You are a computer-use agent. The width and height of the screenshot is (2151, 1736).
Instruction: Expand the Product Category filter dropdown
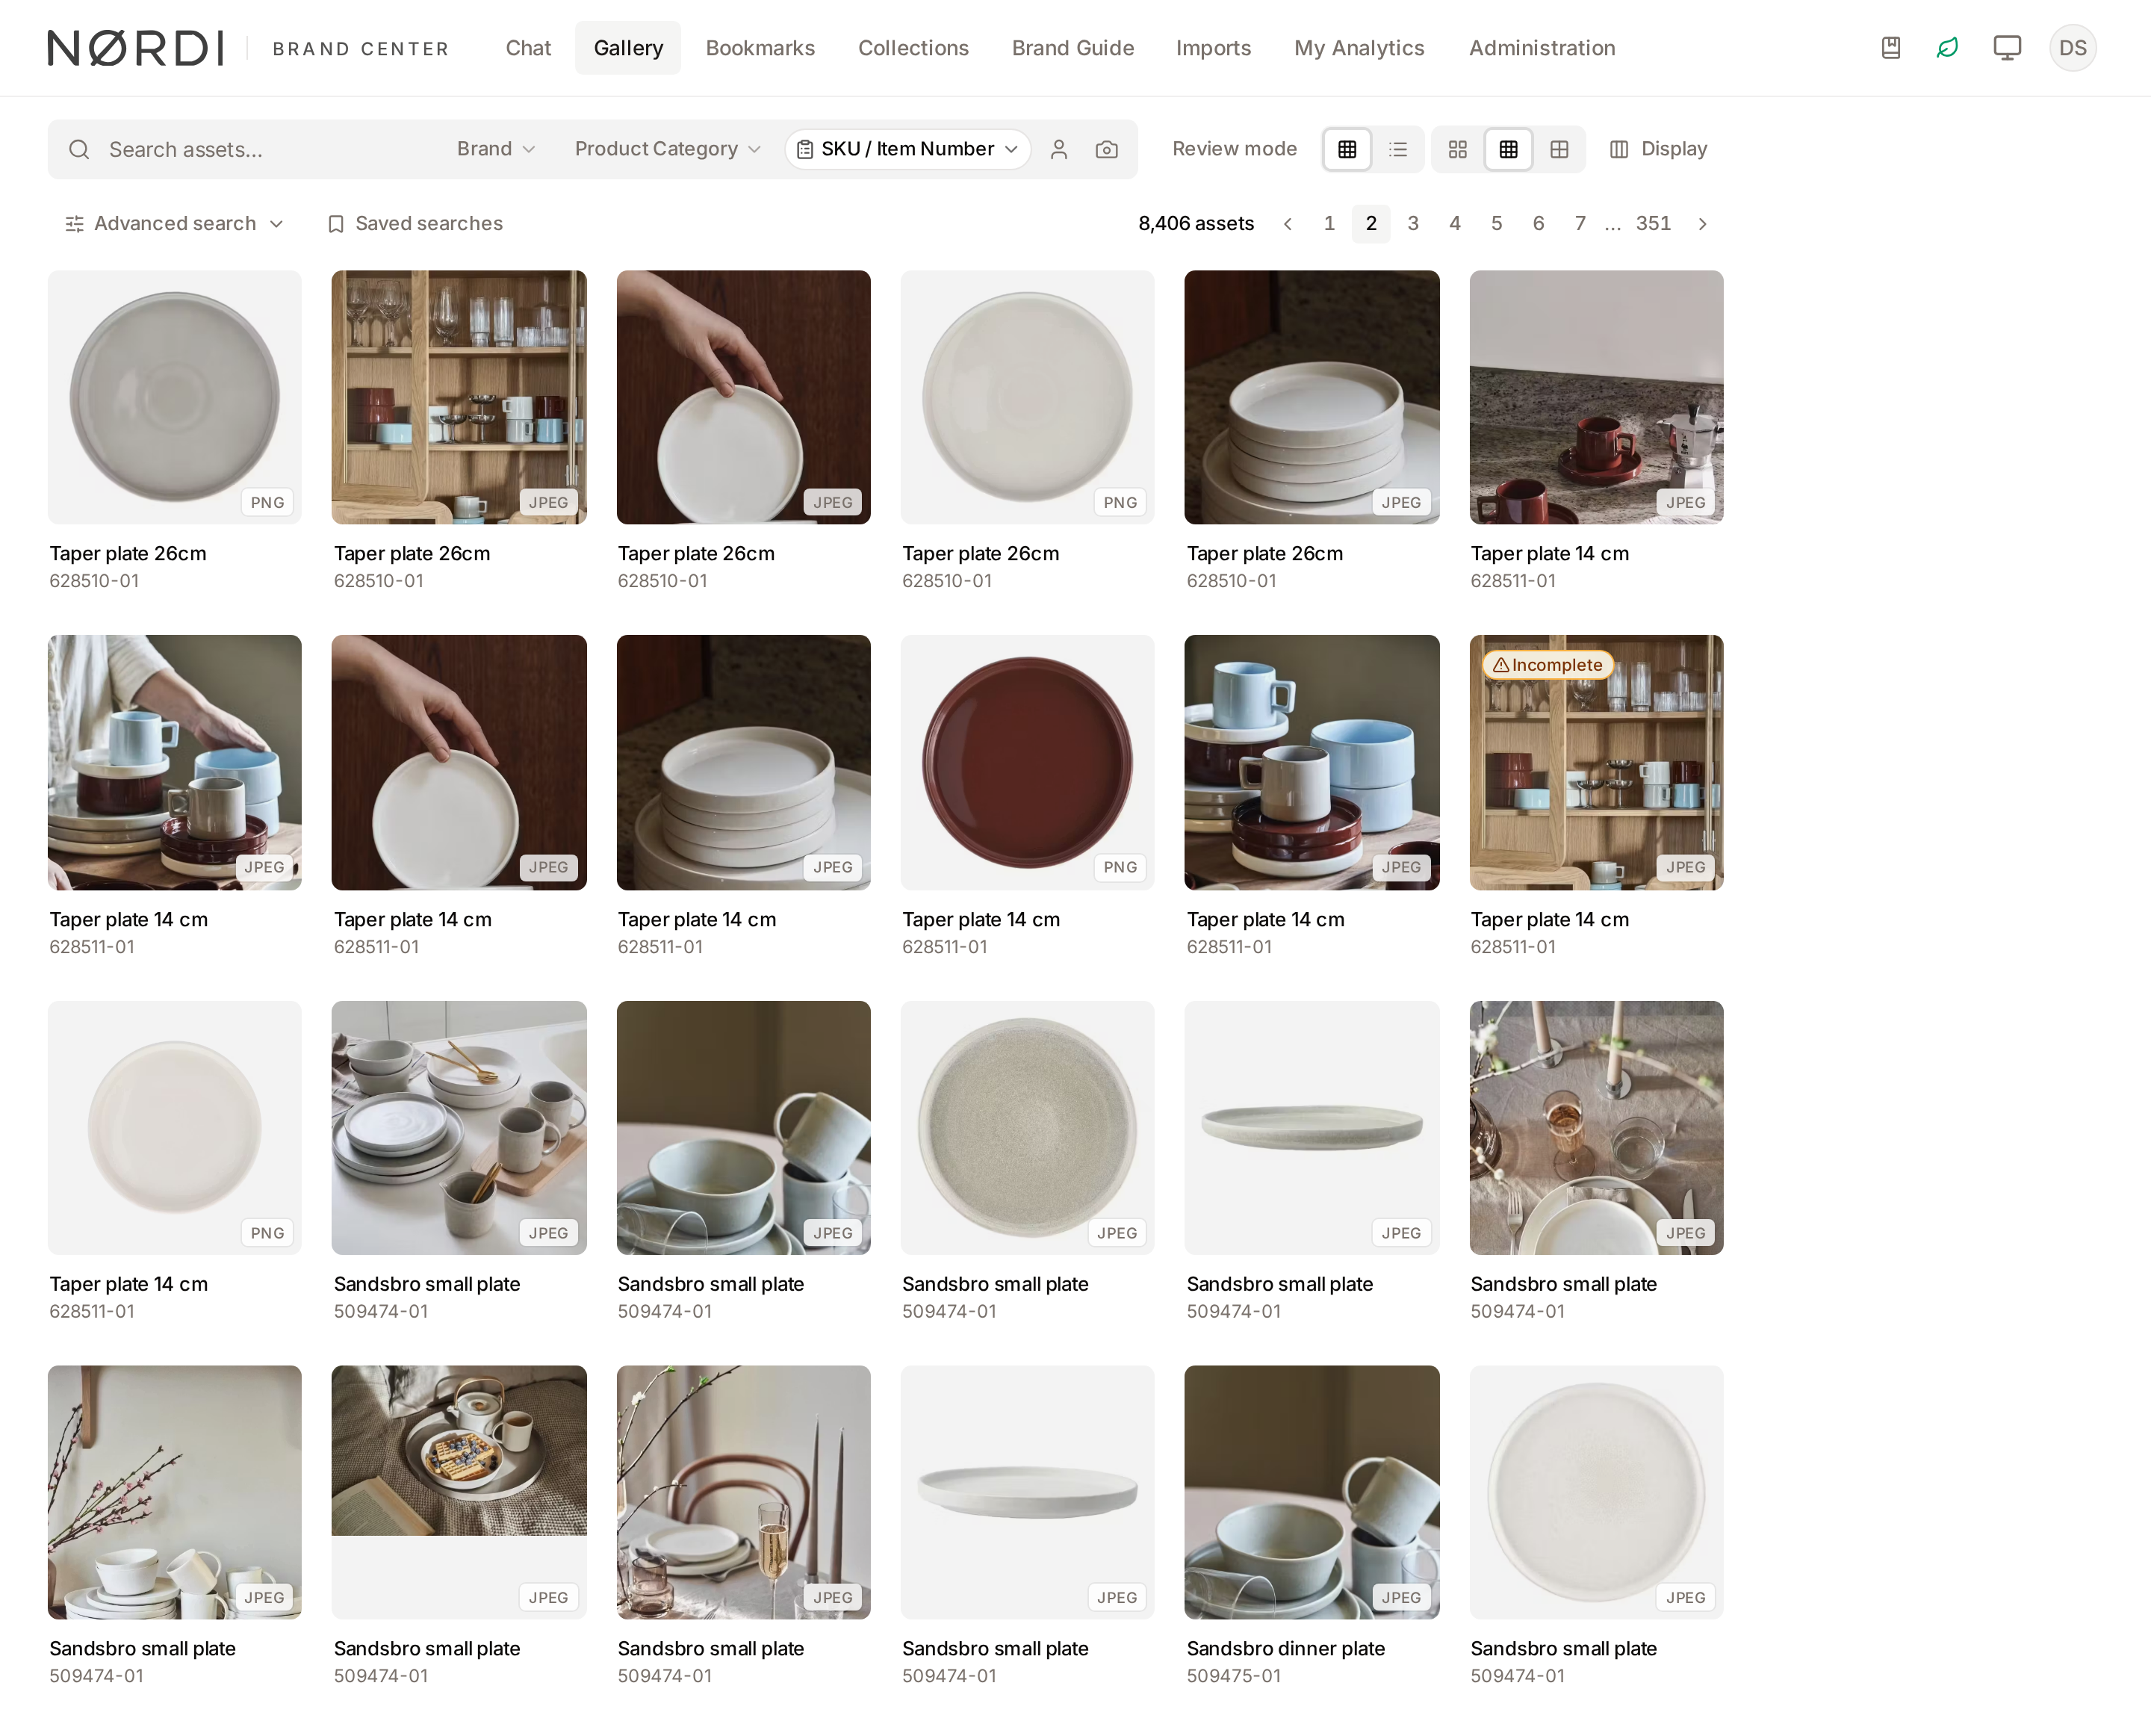pos(667,149)
